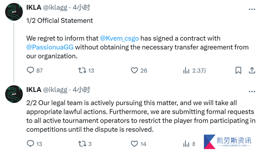This screenshot has height=150, width=260.
Task: Open the first tweet's 4小时 timestamp
Action: pyautogui.click(x=82, y=7)
